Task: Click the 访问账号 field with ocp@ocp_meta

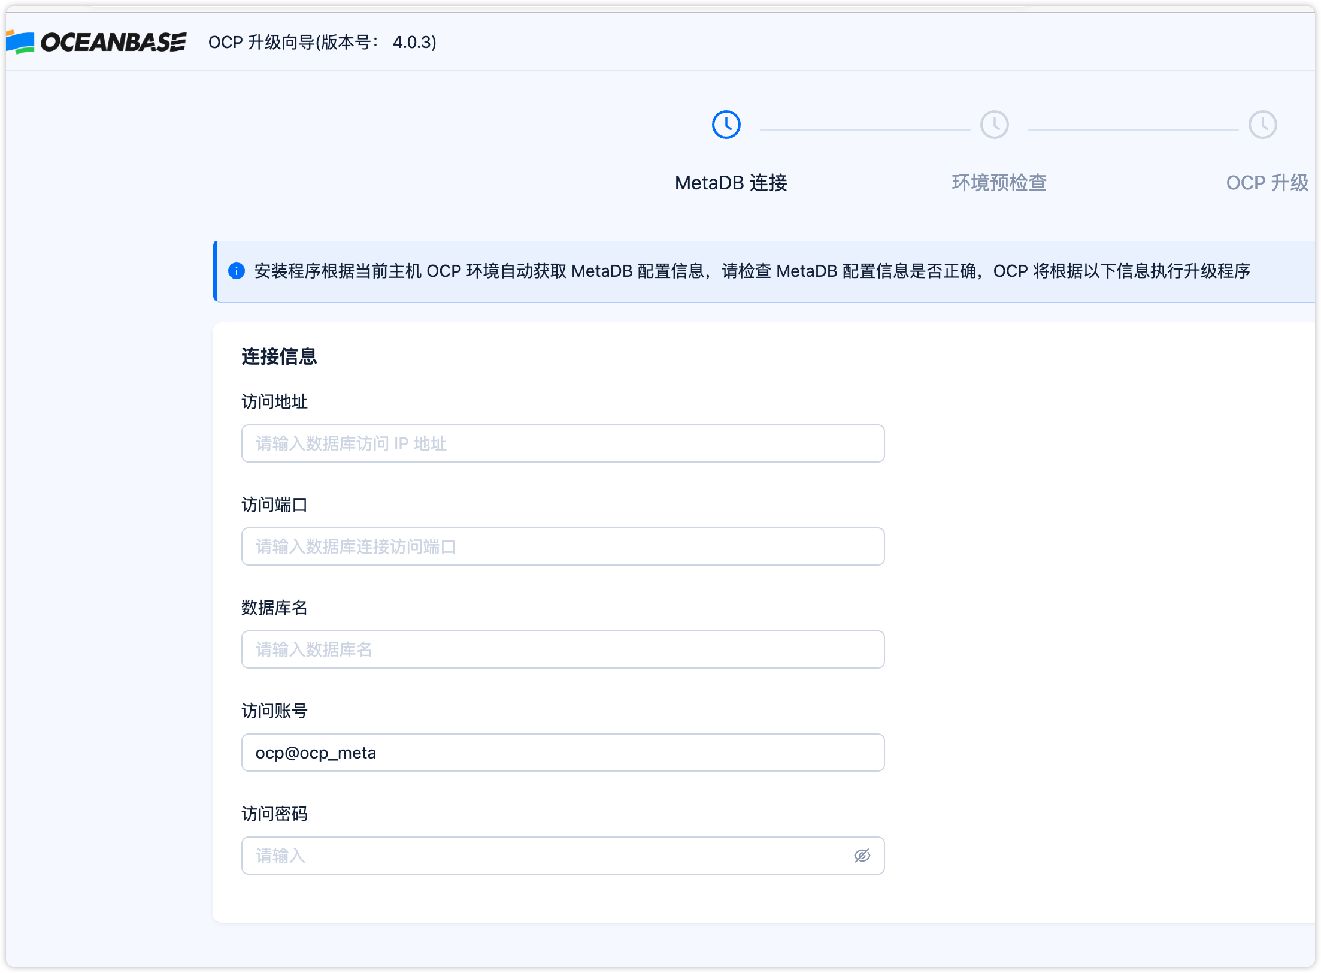Action: click(x=563, y=753)
